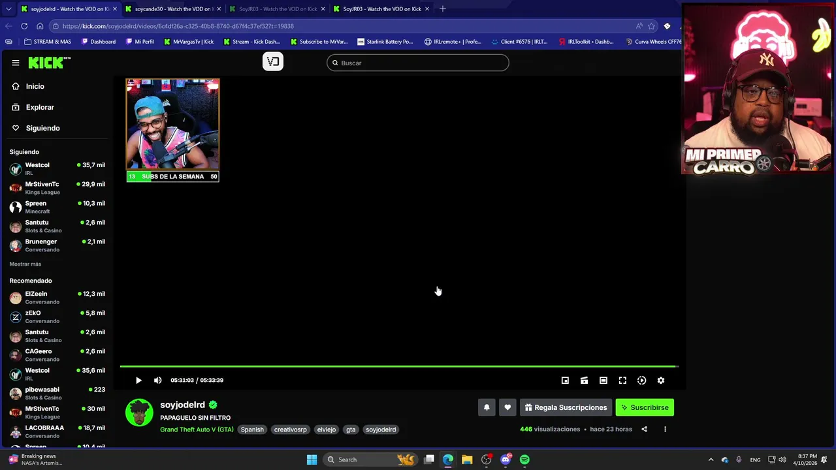The width and height of the screenshot is (836, 470).
Task: Toggle notification bell for soyjodelrd
Action: 487,407
